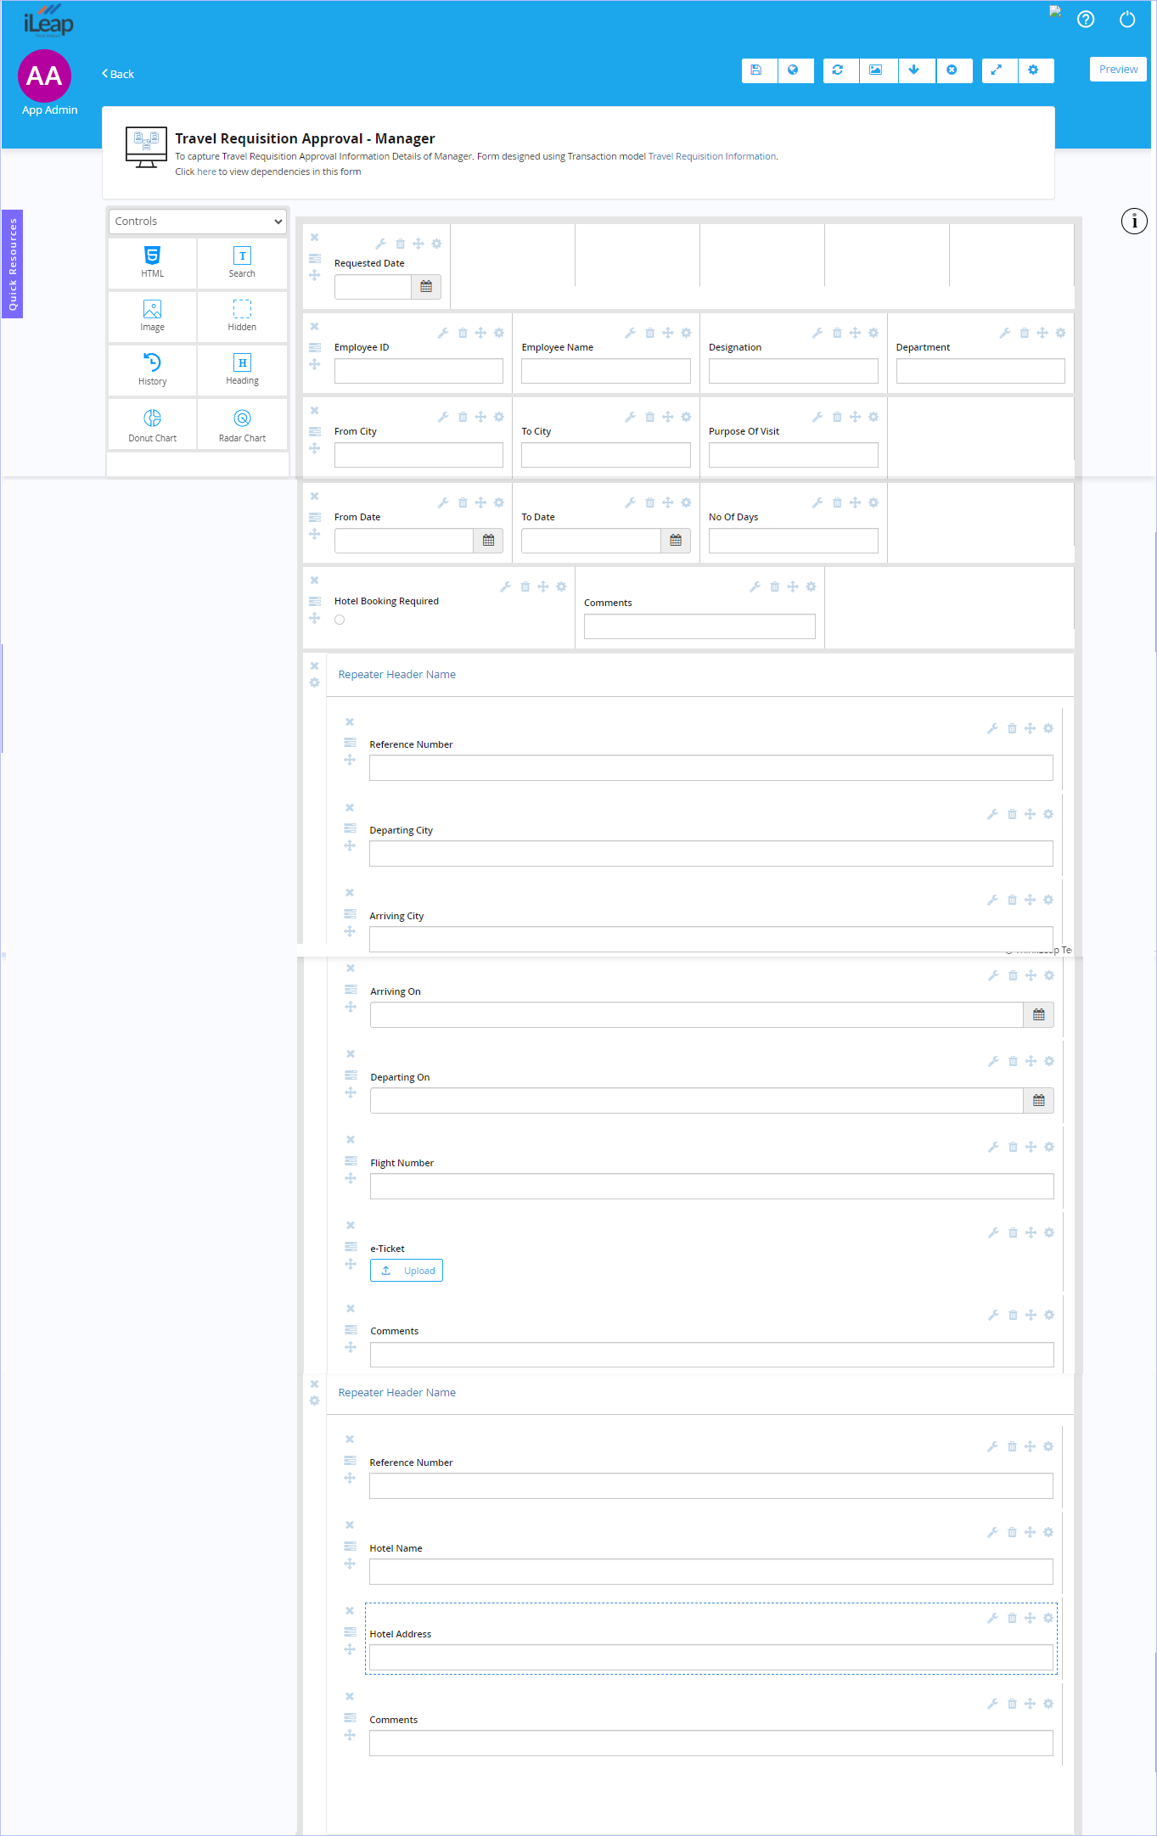This screenshot has height=1836, width=1157.
Task: Open the Quick Resources side tab
Action: [x=12, y=264]
